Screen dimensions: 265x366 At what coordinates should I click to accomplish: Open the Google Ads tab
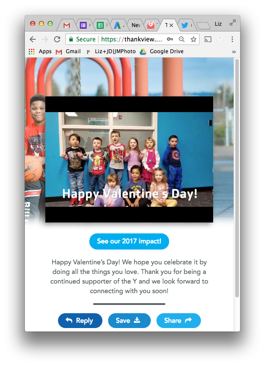tap(117, 25)
